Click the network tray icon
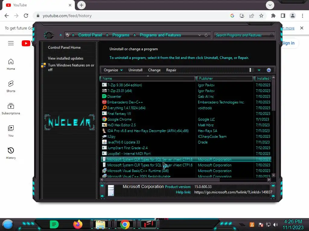Screen dimensions: 309x231 tap(268, 225)
